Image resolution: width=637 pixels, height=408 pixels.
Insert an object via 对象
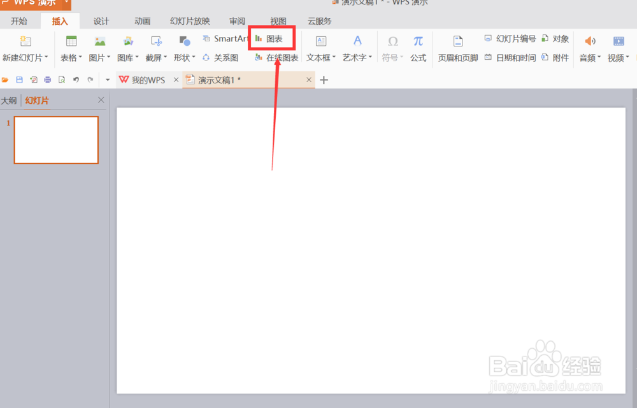point(555,39)
